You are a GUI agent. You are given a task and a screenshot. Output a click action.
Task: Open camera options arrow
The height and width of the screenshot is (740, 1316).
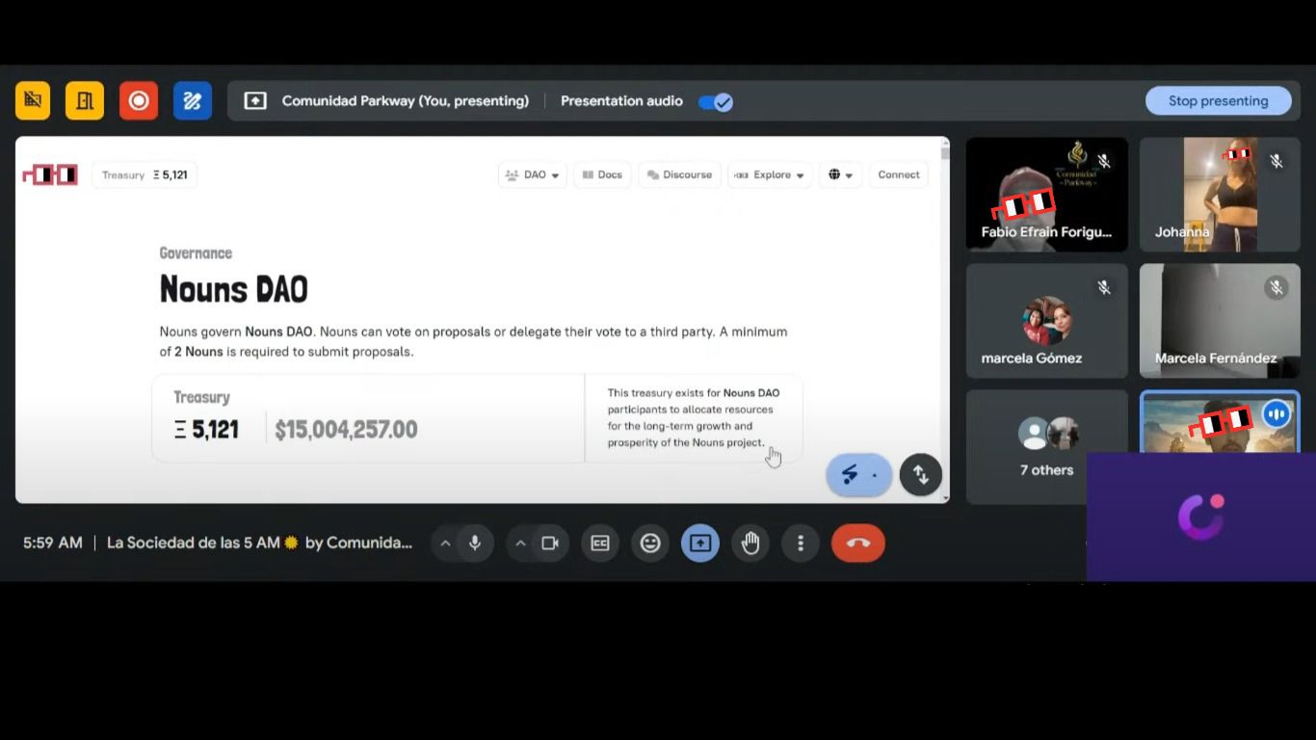coord(520,543)
